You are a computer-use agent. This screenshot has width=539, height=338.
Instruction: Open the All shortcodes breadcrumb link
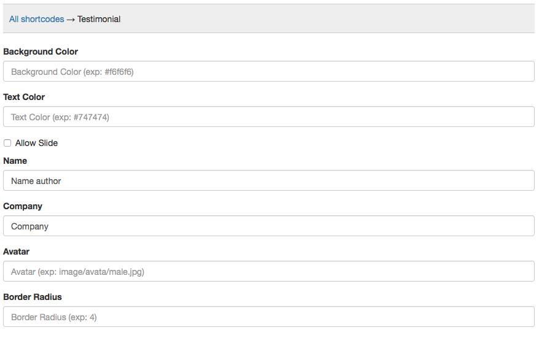36,19
